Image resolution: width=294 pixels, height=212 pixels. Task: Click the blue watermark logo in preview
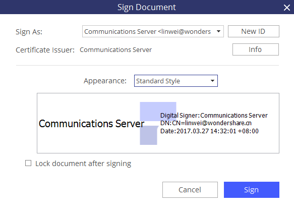(158, 124)
